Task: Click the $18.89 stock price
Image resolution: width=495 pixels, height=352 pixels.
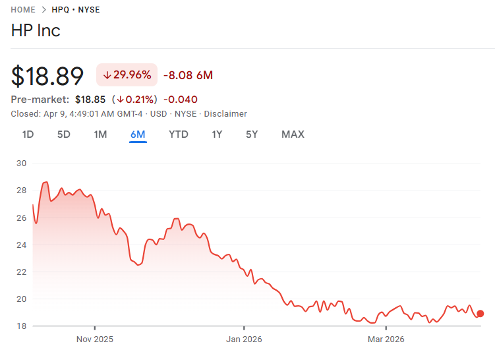Action: 47,76
